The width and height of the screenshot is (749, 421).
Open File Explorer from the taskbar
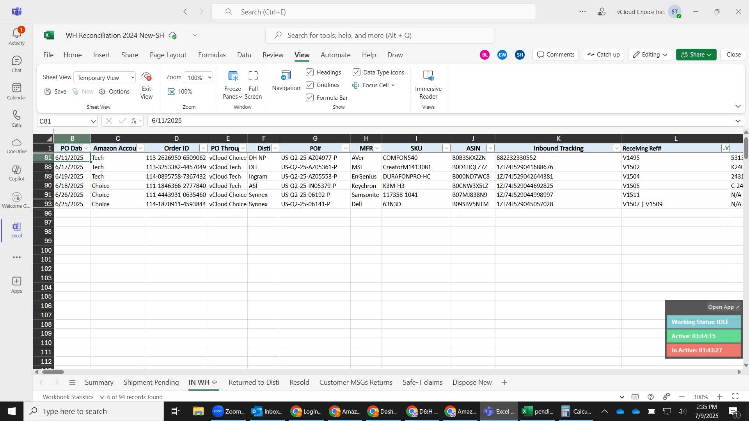(x=198, y=411)
